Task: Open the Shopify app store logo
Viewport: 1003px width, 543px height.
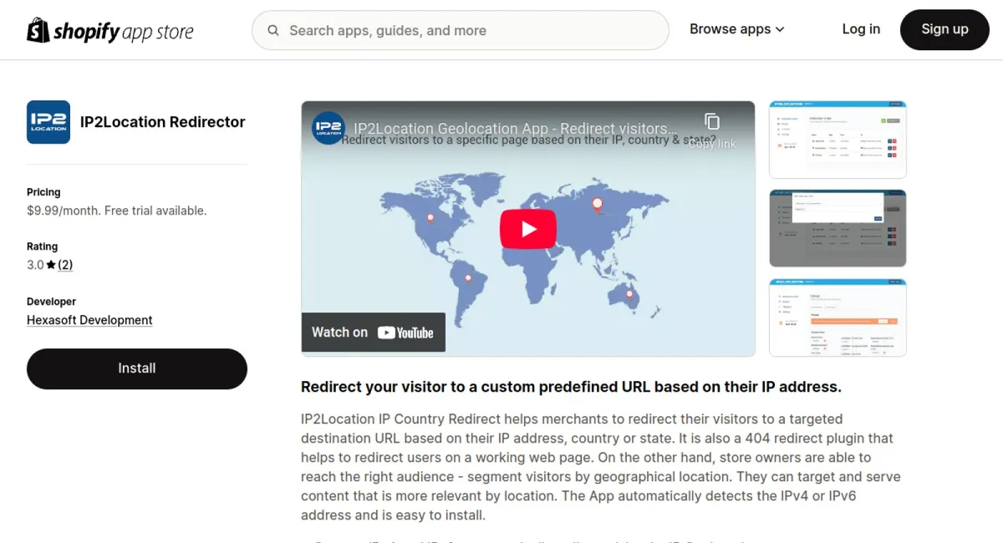Action: [x=110, y=30]
